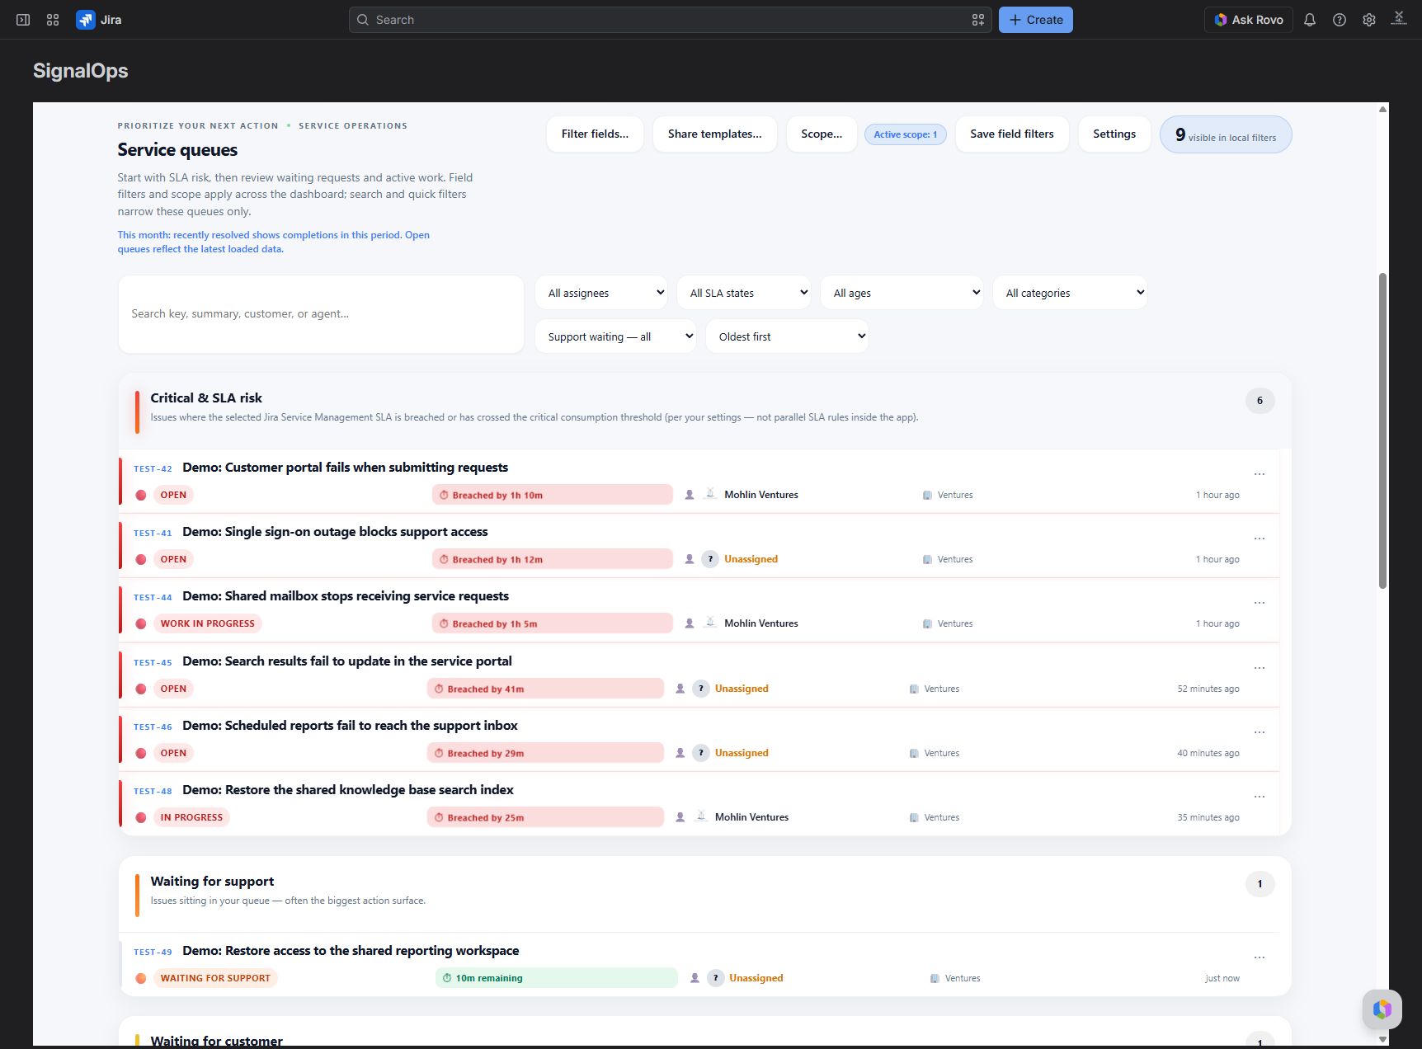Open the Support waiting — all dropdown
Viewport: 1422px width, 1049px height.
[x=615, y=336]
